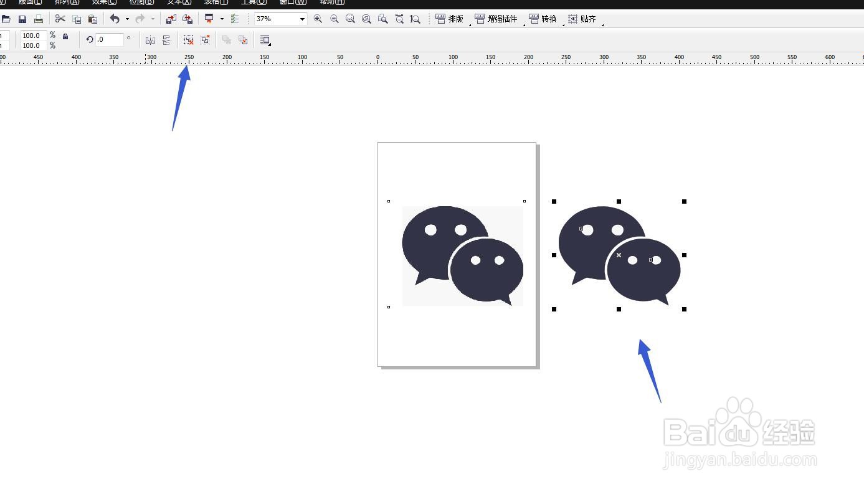Viewport: 864px width, 489px height.
Task: Print the document
Action: [38, 18]
